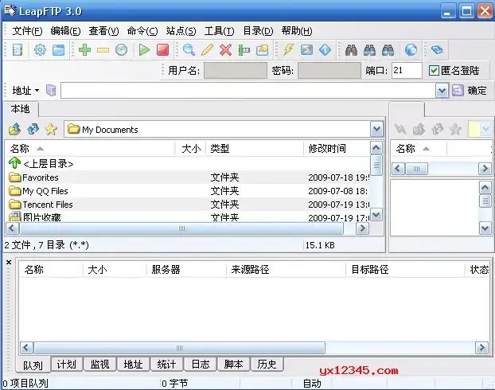Click the blue diamond info icon
Screen dimensions: 495x390
point(325,50)
